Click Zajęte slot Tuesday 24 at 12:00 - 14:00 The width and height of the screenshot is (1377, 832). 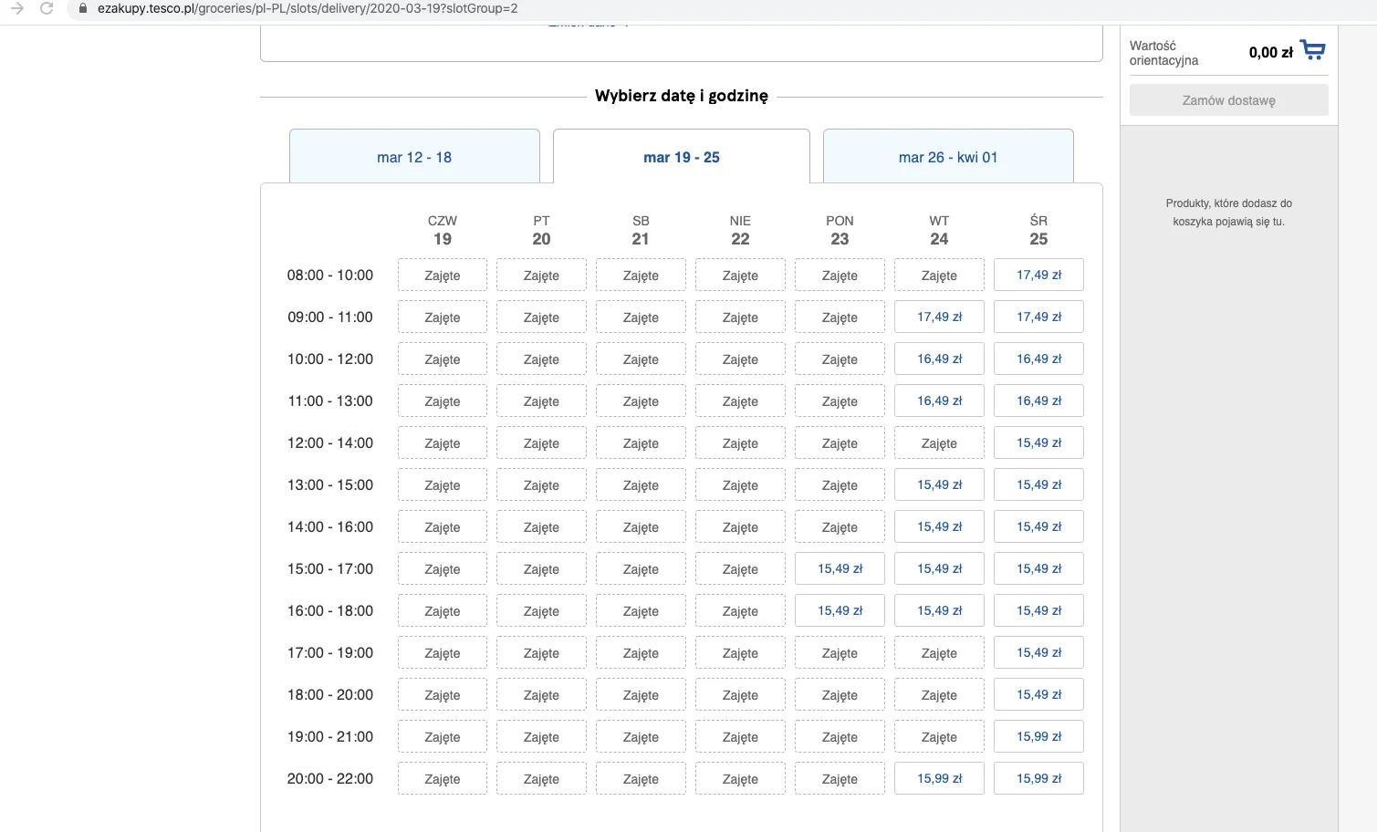(x=939, y=442)
